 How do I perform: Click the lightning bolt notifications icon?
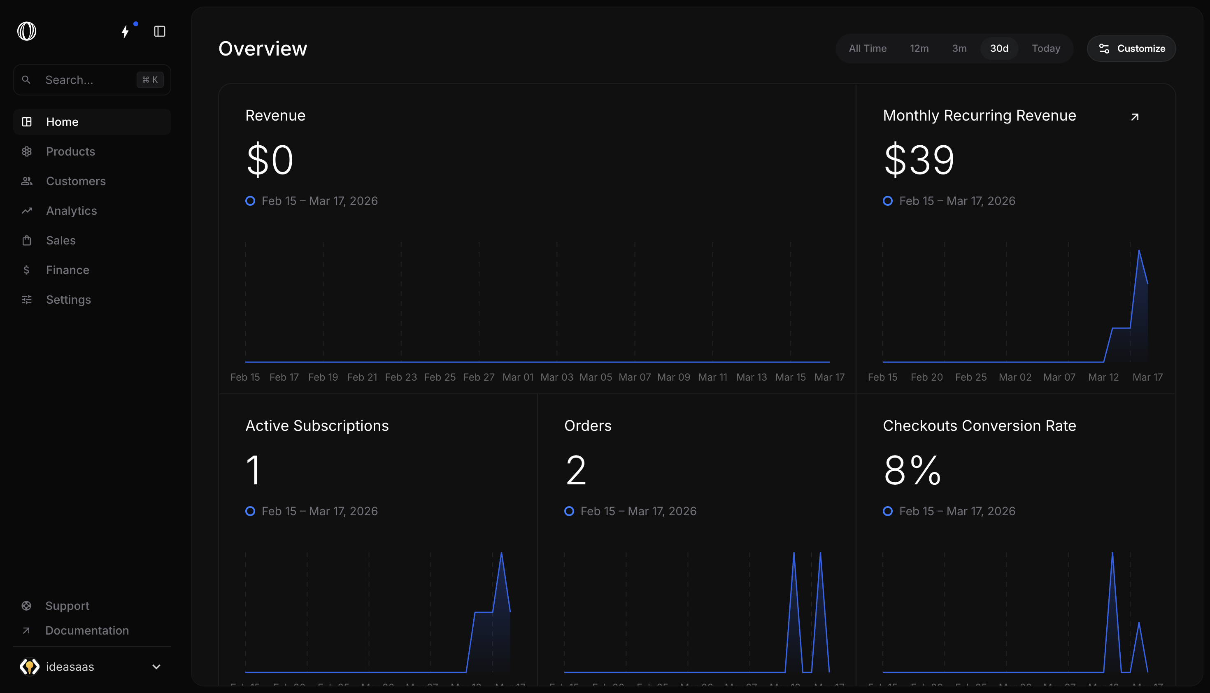coord(125,31)
